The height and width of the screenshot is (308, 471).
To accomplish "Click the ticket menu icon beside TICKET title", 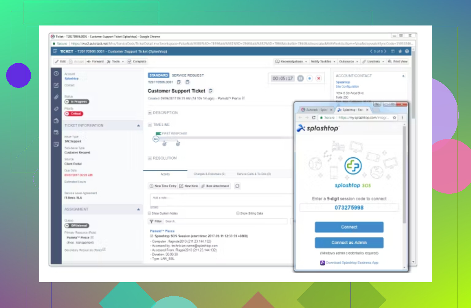I will 55,51.
